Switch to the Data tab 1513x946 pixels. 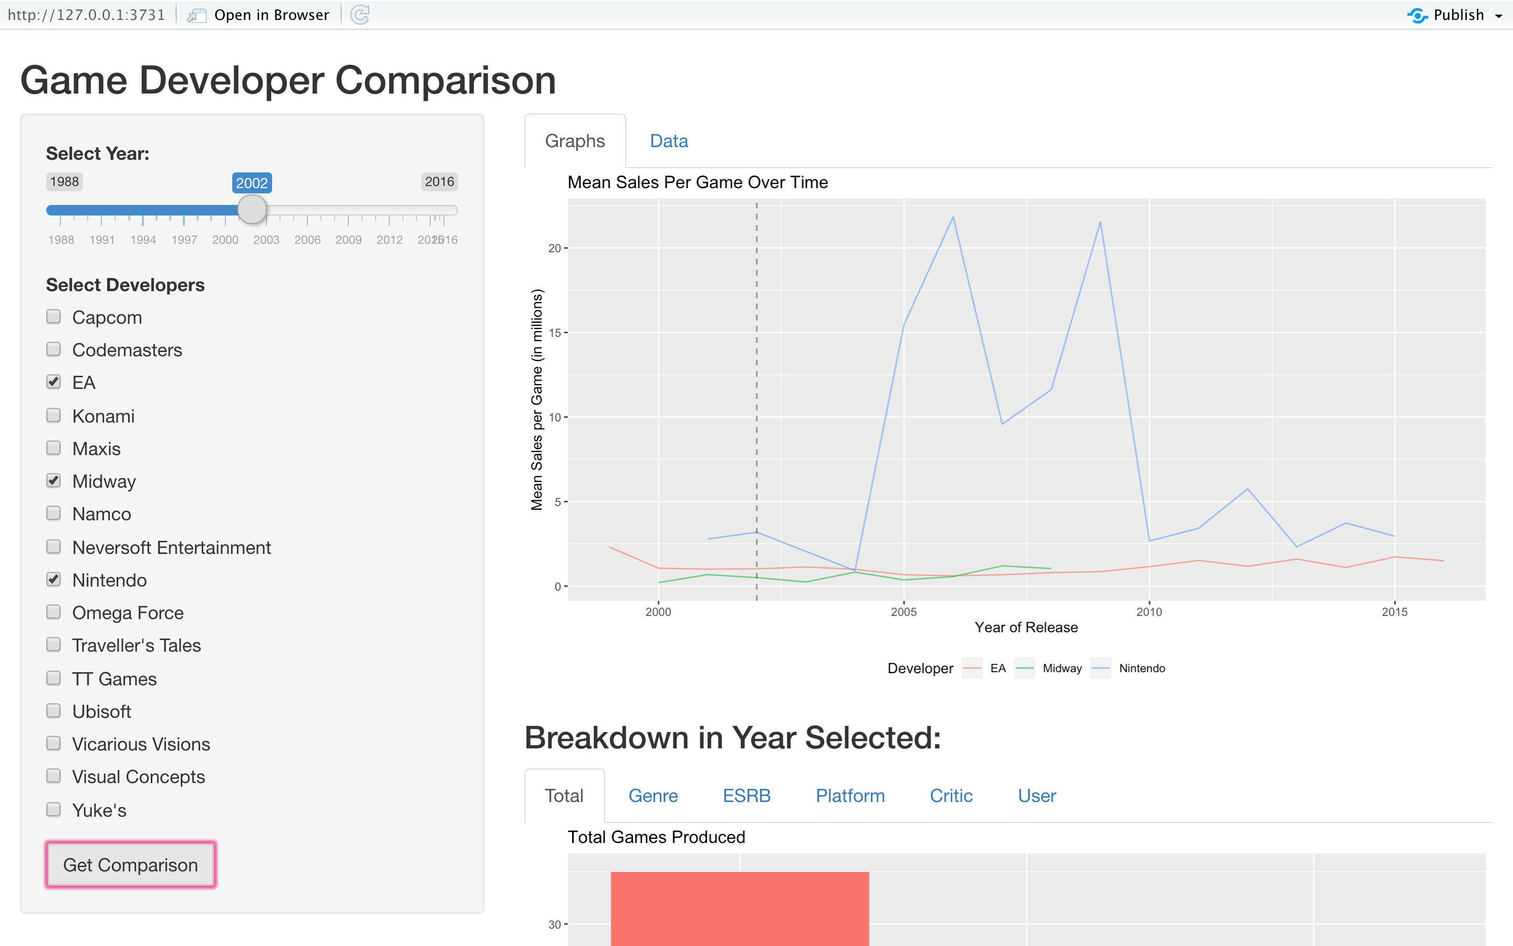(x=668, y=141)
